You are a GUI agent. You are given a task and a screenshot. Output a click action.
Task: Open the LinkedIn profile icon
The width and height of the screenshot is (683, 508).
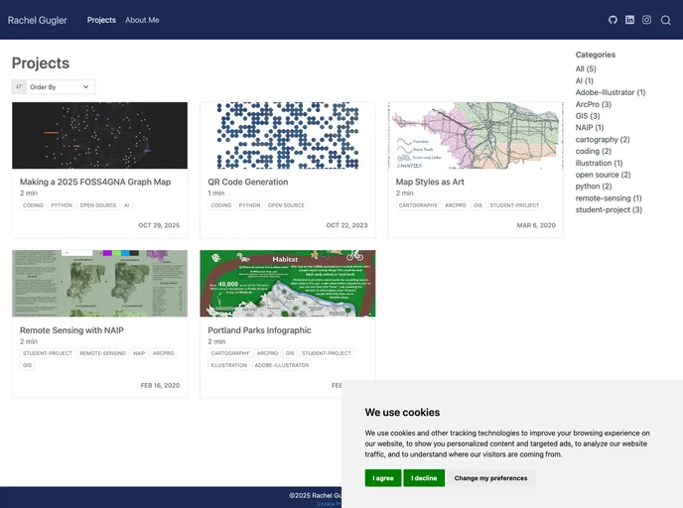629,20
